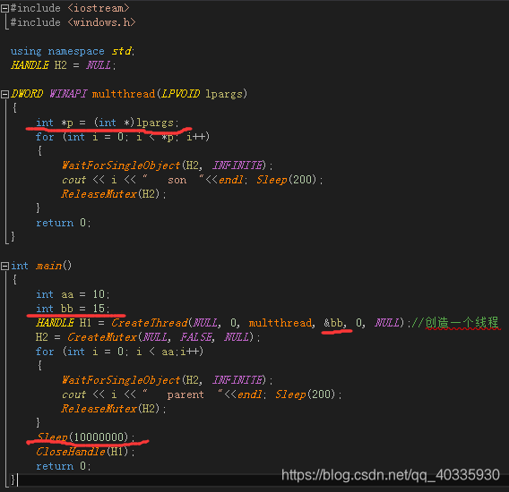Click the WaitForSingleObject call in multthread

168,165
